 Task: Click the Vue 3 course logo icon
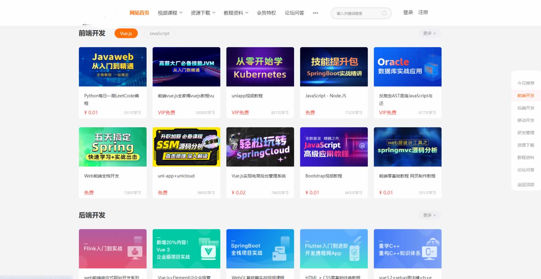208,252
